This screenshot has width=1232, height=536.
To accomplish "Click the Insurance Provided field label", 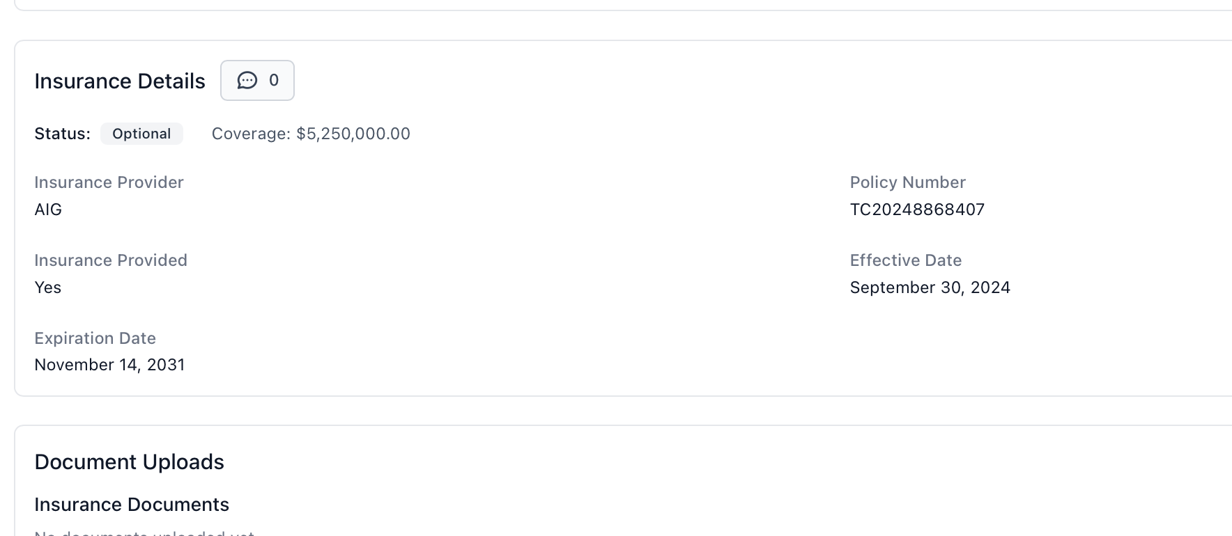I will [111, 260].
